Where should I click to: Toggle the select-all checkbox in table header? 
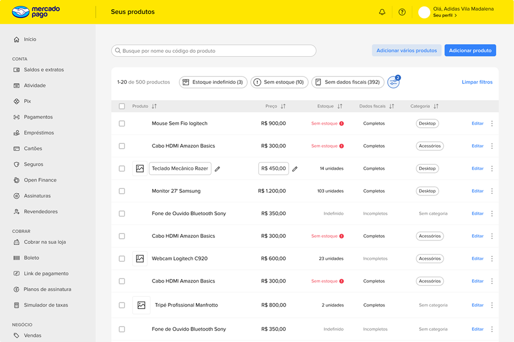click(122, 106)
